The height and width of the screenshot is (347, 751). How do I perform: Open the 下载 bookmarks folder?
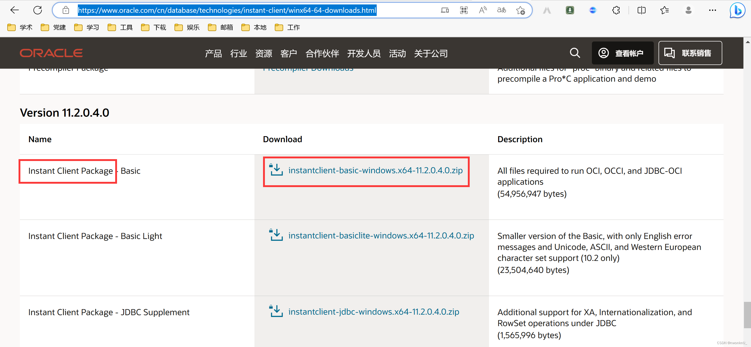(154, 27)
